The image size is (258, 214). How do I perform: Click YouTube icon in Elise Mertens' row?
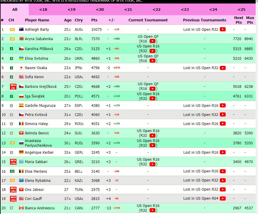[x=223, y=171]
